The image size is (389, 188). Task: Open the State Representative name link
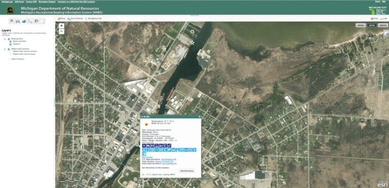[x=169, y=163]
